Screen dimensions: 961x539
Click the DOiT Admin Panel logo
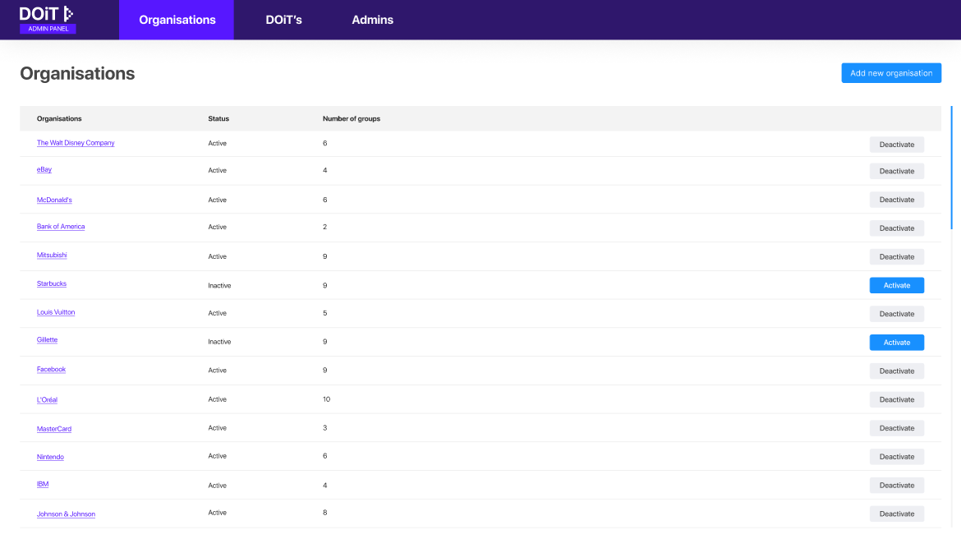(47, 20)
